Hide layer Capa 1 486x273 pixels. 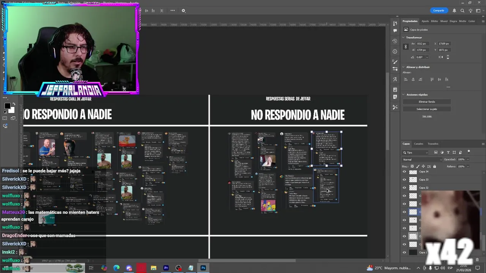coord(404,253)
